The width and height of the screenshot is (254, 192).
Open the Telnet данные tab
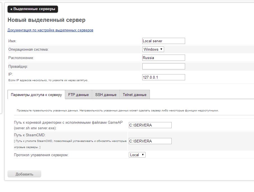(x=134, y=95)
